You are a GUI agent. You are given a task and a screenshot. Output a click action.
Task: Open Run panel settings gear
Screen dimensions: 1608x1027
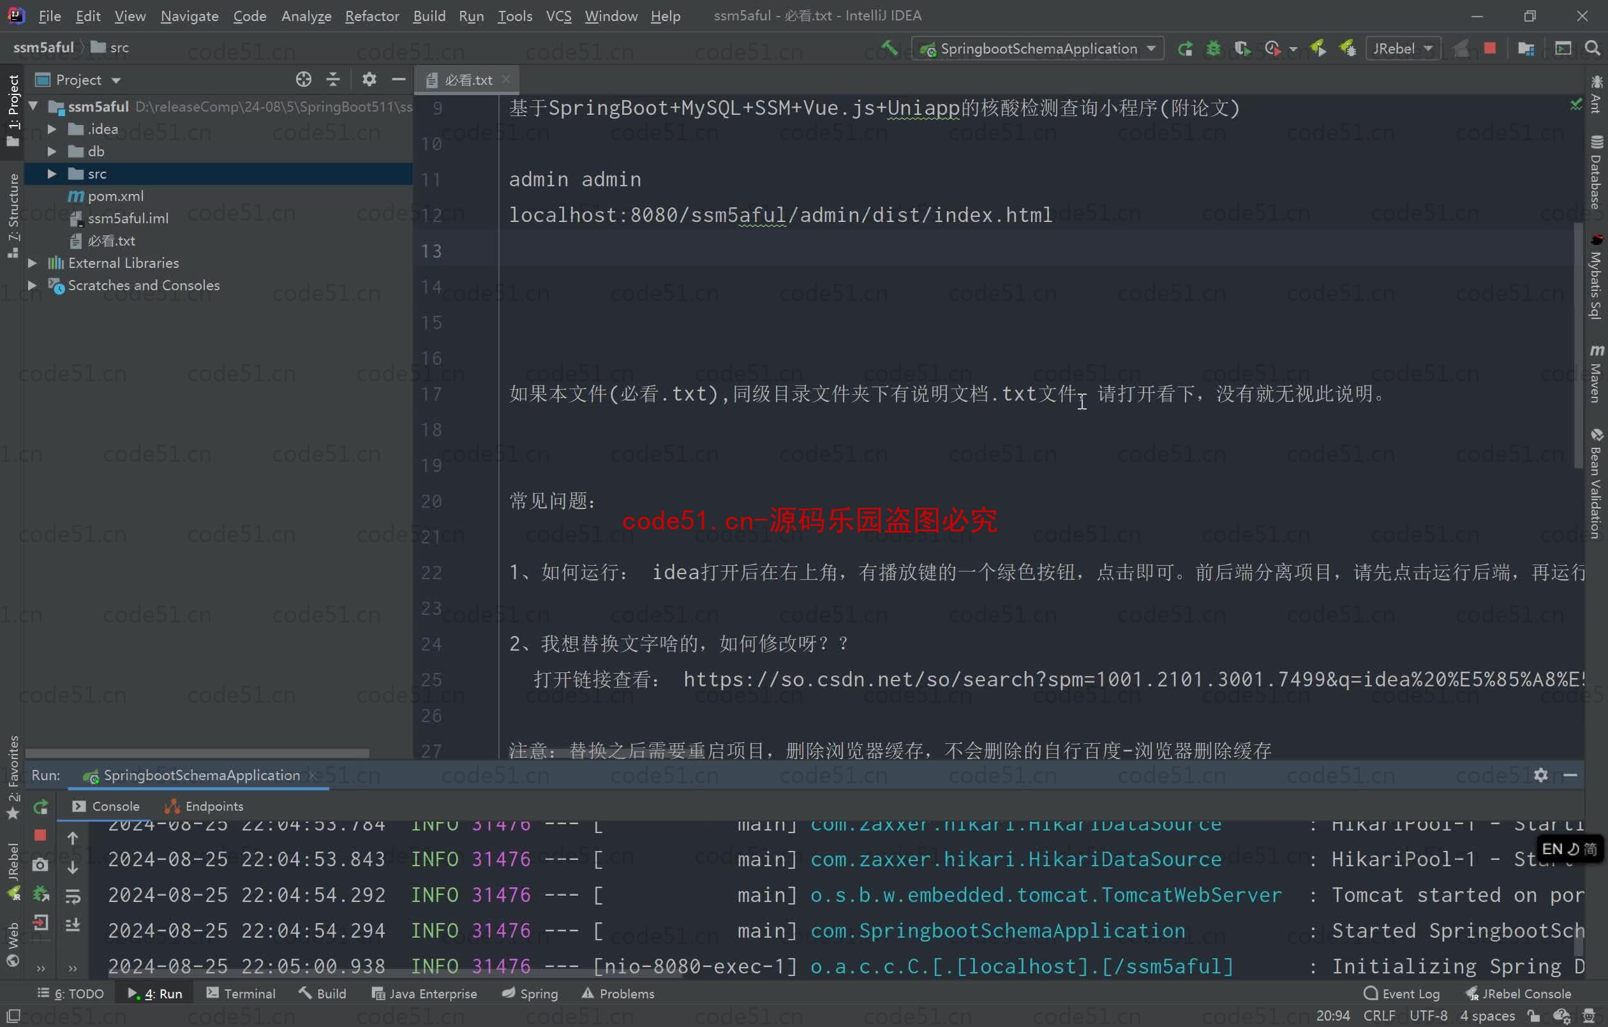pyautogui.click(x=1540, y=775)
